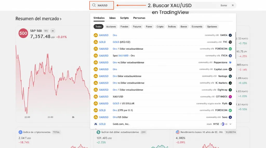Image resolution: width=266 pixels, height=148 pixels.
Task: Filter results by Economía
Action: click(197, 27)
